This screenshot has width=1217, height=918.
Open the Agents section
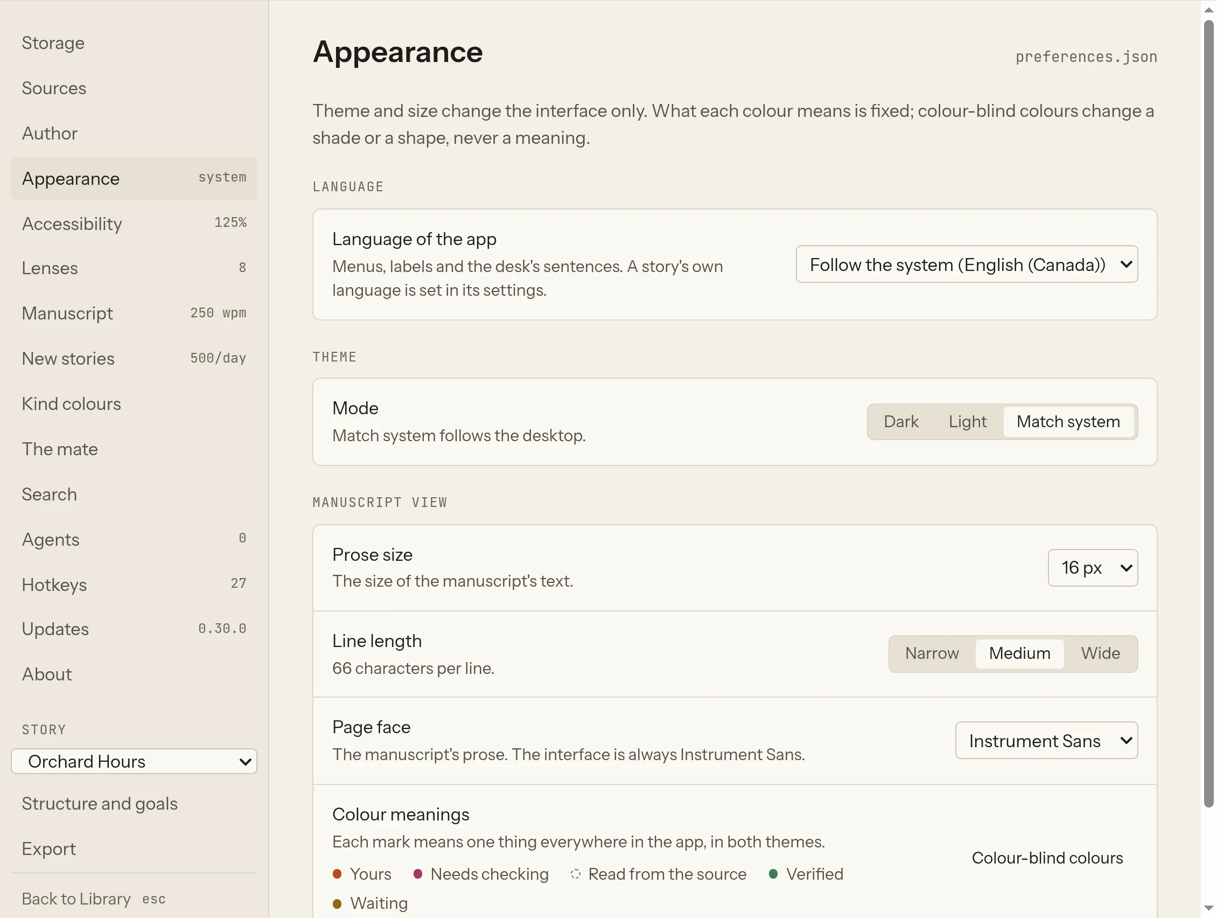pos(134,539)
